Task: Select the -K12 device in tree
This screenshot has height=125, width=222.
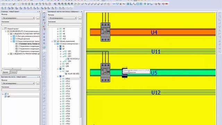Action: [64, 39]
